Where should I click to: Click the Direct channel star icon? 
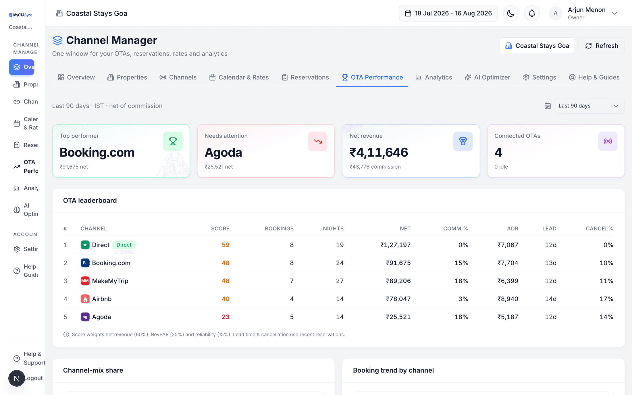85,245
